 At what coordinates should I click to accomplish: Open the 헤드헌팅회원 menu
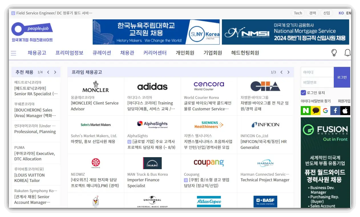click(245, 53)
